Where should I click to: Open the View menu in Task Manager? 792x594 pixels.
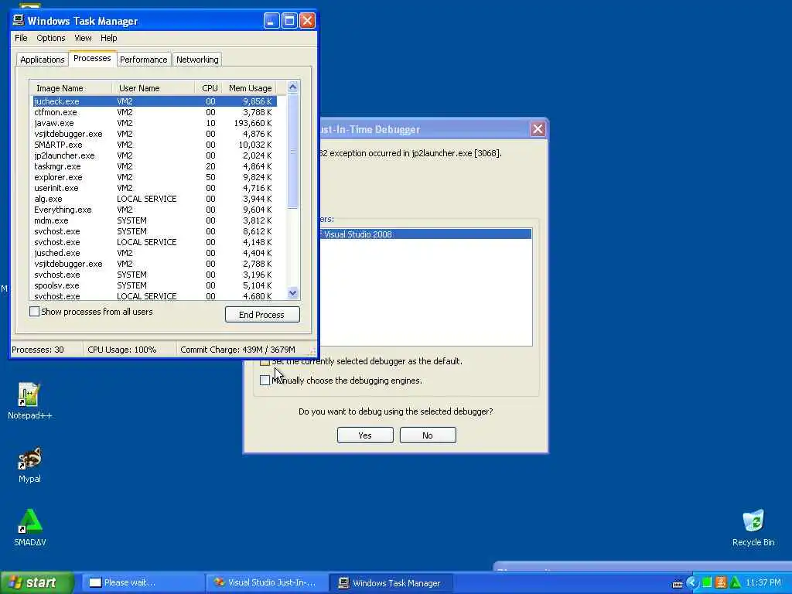coord(83,38)
